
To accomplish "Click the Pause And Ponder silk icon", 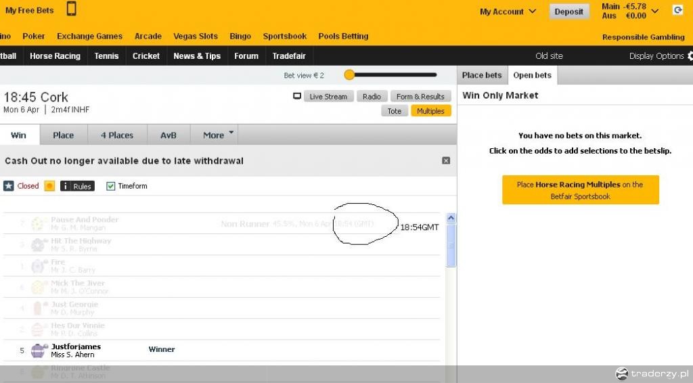I will (38, 223).
